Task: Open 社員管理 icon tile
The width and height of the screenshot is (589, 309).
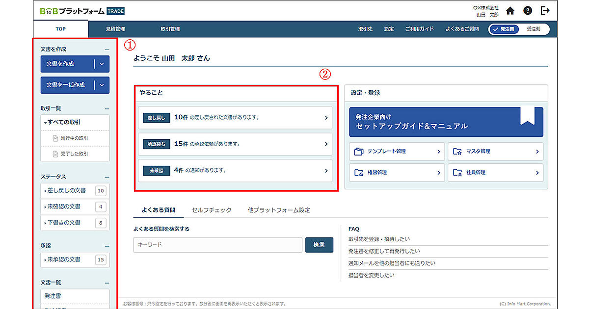Action: click(x=457, y=173)
